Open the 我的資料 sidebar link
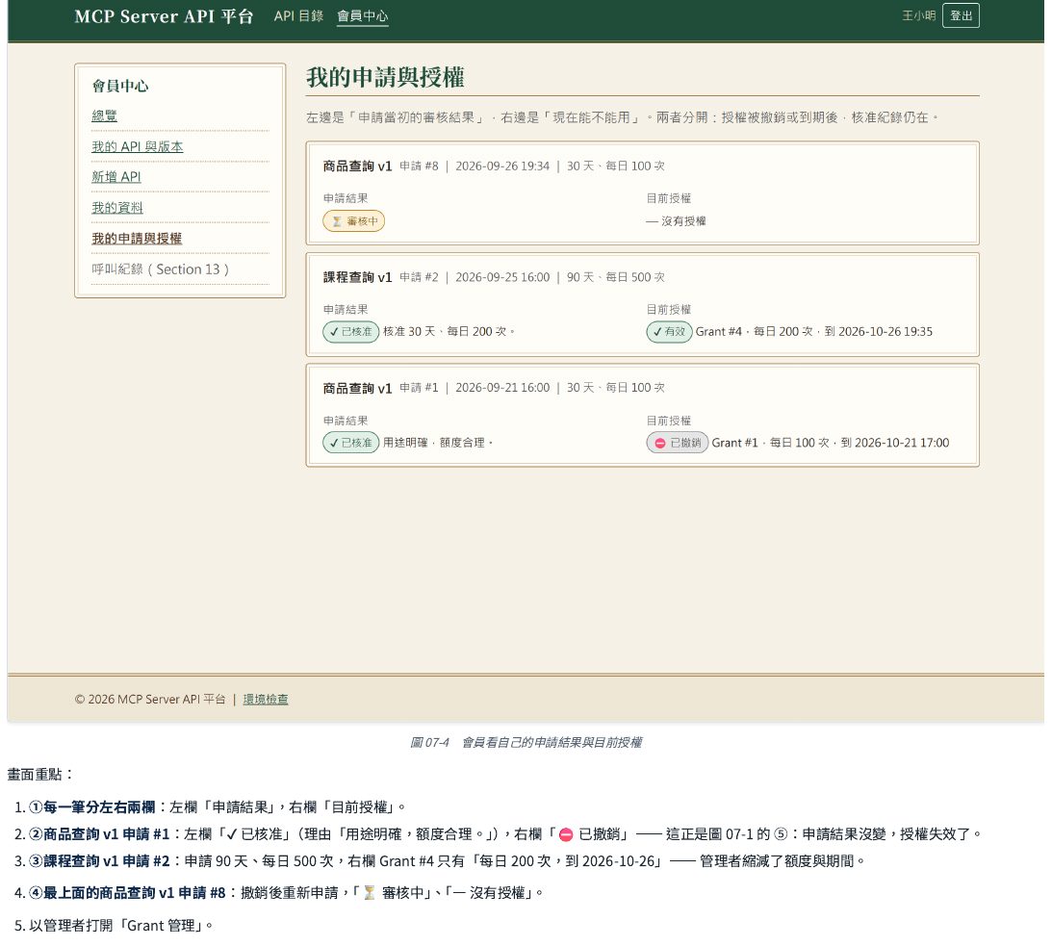Image resolution: width=1052 pixels, height=946 pixels. tap(116, 207)
